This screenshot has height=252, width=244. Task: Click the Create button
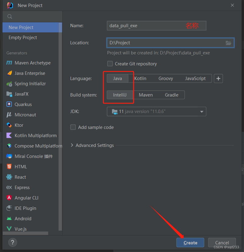point(190,243)
